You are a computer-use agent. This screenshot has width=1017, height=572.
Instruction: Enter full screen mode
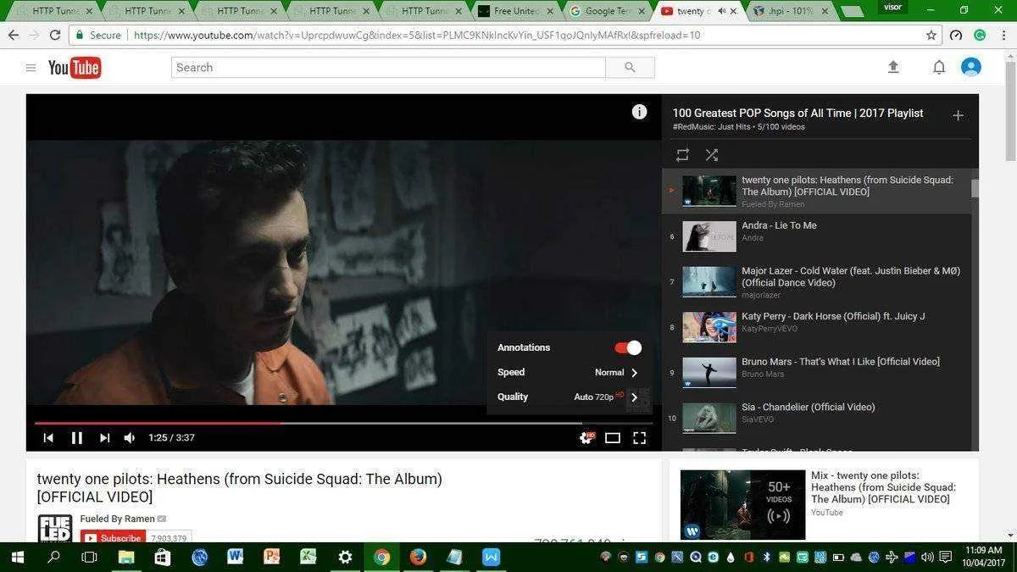pyautogui.click(x=640, y=438)
